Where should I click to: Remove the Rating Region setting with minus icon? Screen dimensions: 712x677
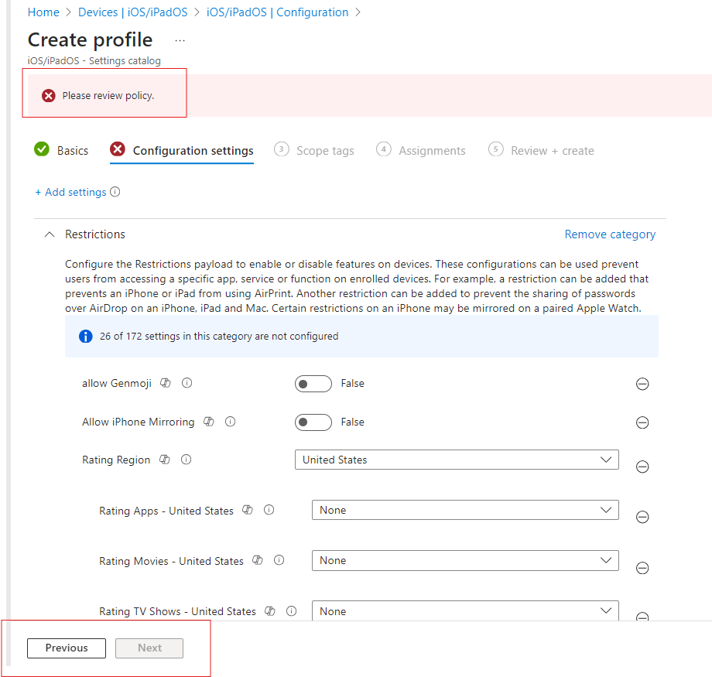642,467
